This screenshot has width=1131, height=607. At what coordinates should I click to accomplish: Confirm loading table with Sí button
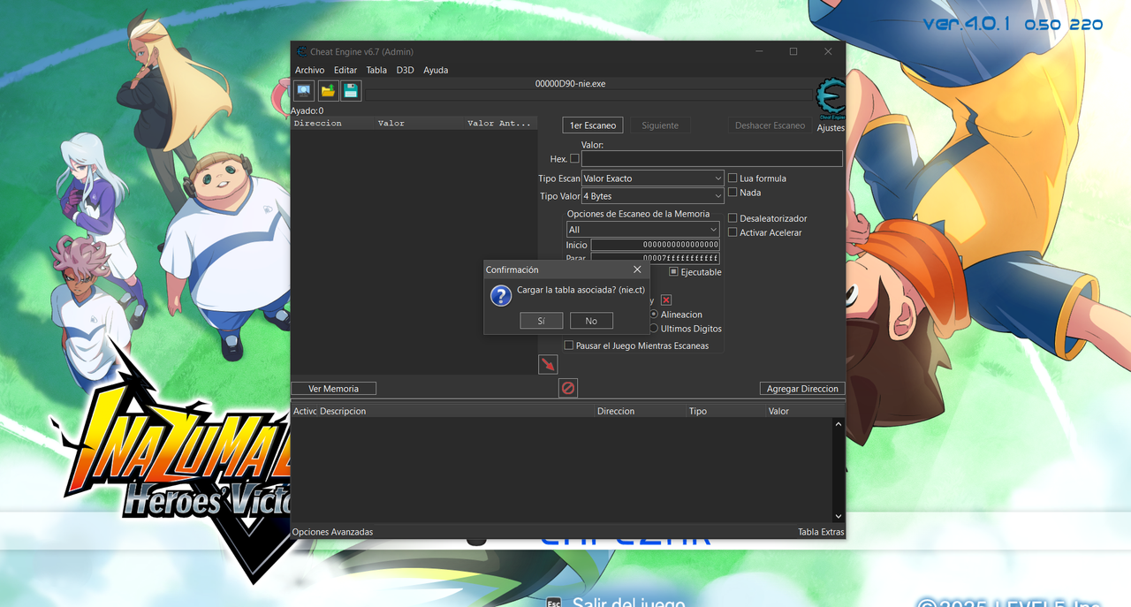point(542,321)
